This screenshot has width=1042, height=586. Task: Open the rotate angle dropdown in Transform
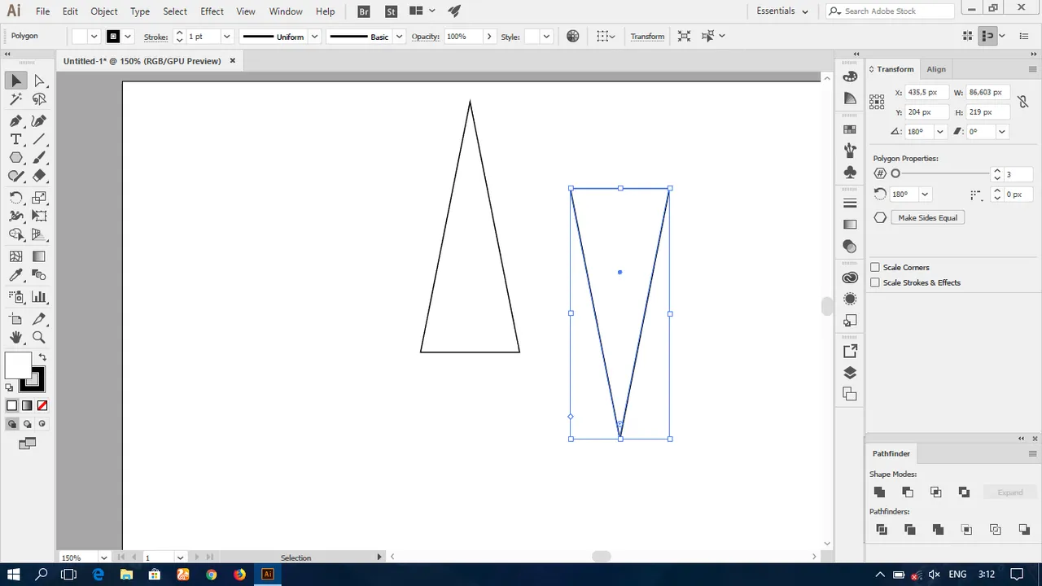click(940, 132)
